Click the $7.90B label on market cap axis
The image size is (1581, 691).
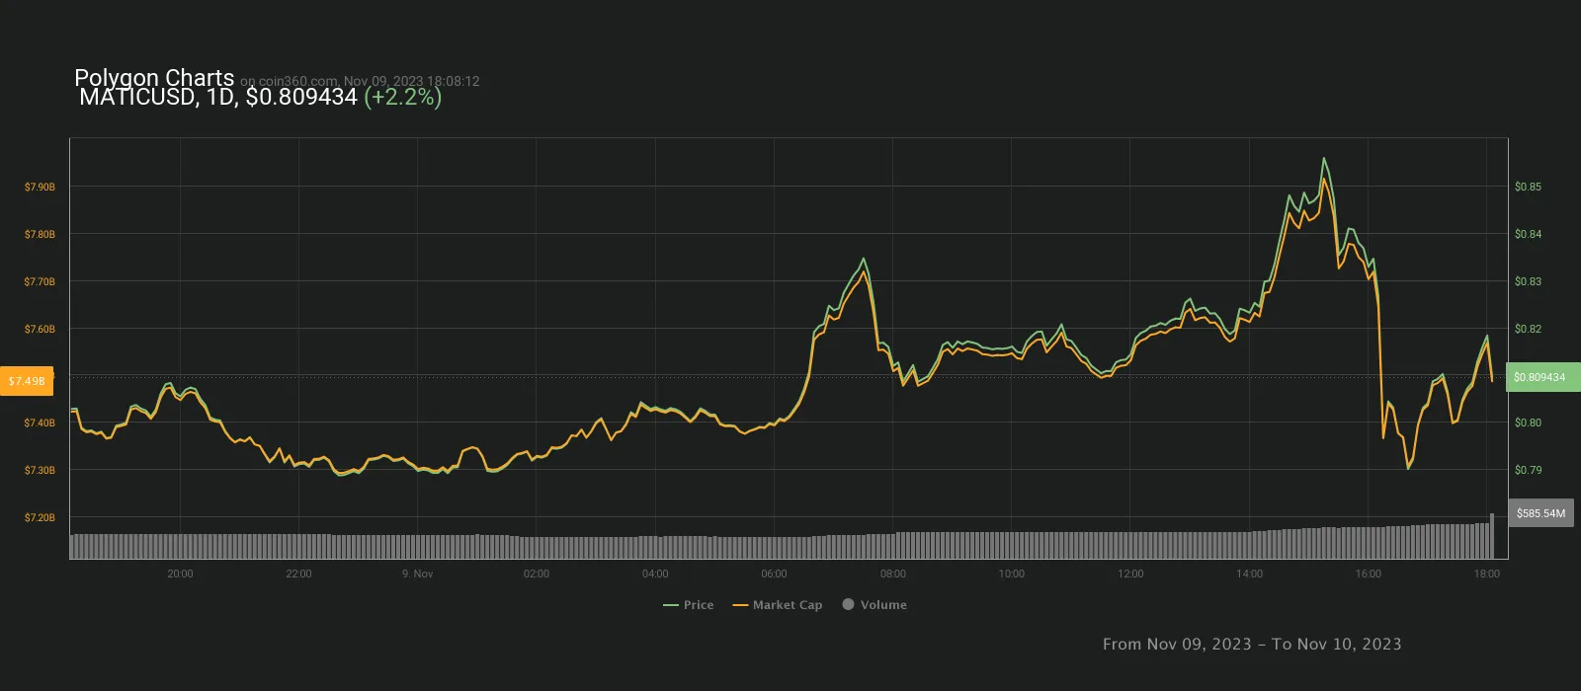click(x=40, y=187)
